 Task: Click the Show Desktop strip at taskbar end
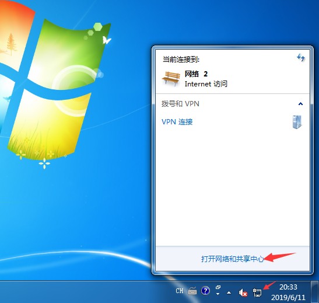pos(315,292)
